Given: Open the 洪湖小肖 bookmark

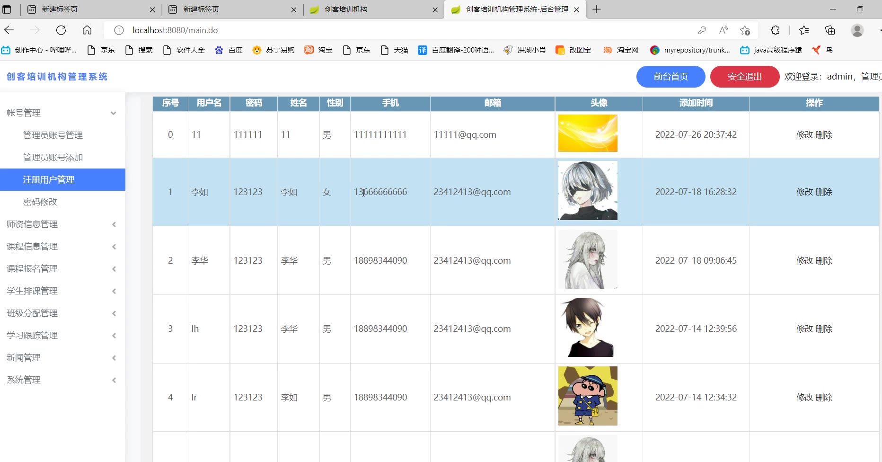Looking at the screenshot, I should pos(525,50).
